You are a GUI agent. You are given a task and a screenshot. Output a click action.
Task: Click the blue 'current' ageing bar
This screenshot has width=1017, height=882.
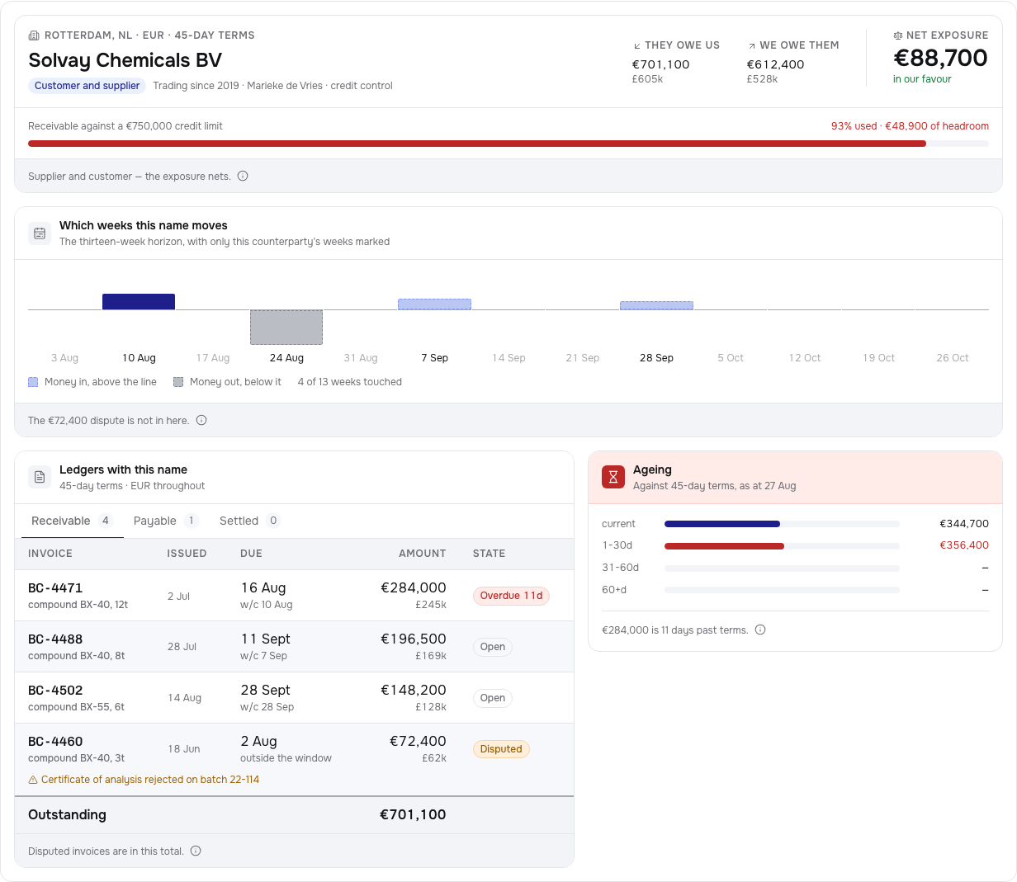[722, 524]
